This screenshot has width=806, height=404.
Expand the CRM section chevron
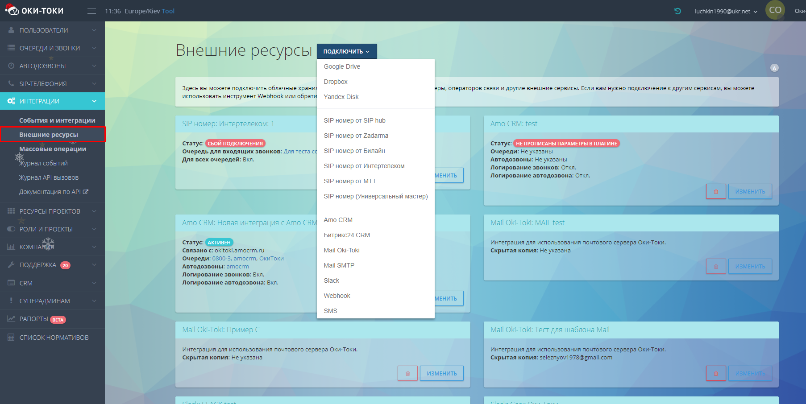pyautogui.click(x=94, y=283)
